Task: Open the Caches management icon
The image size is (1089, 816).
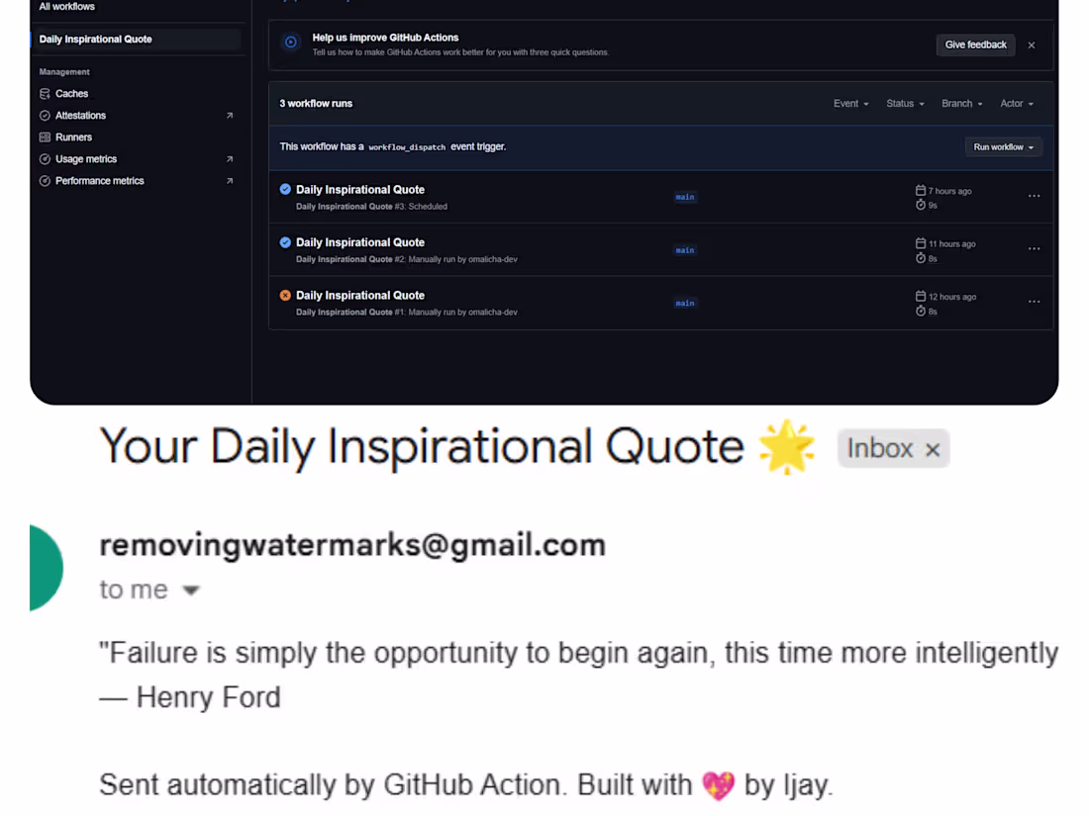Action: tap(44, 93)
